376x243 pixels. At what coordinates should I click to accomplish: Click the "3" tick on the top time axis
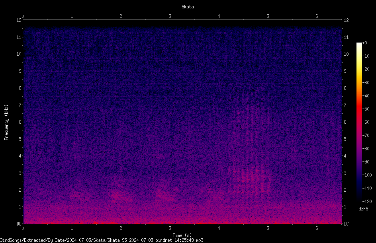coord(170,16)
